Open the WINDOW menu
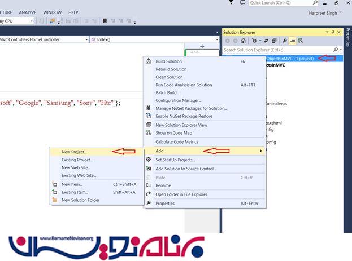Viewport: 352px width, 261px height. 53,12
